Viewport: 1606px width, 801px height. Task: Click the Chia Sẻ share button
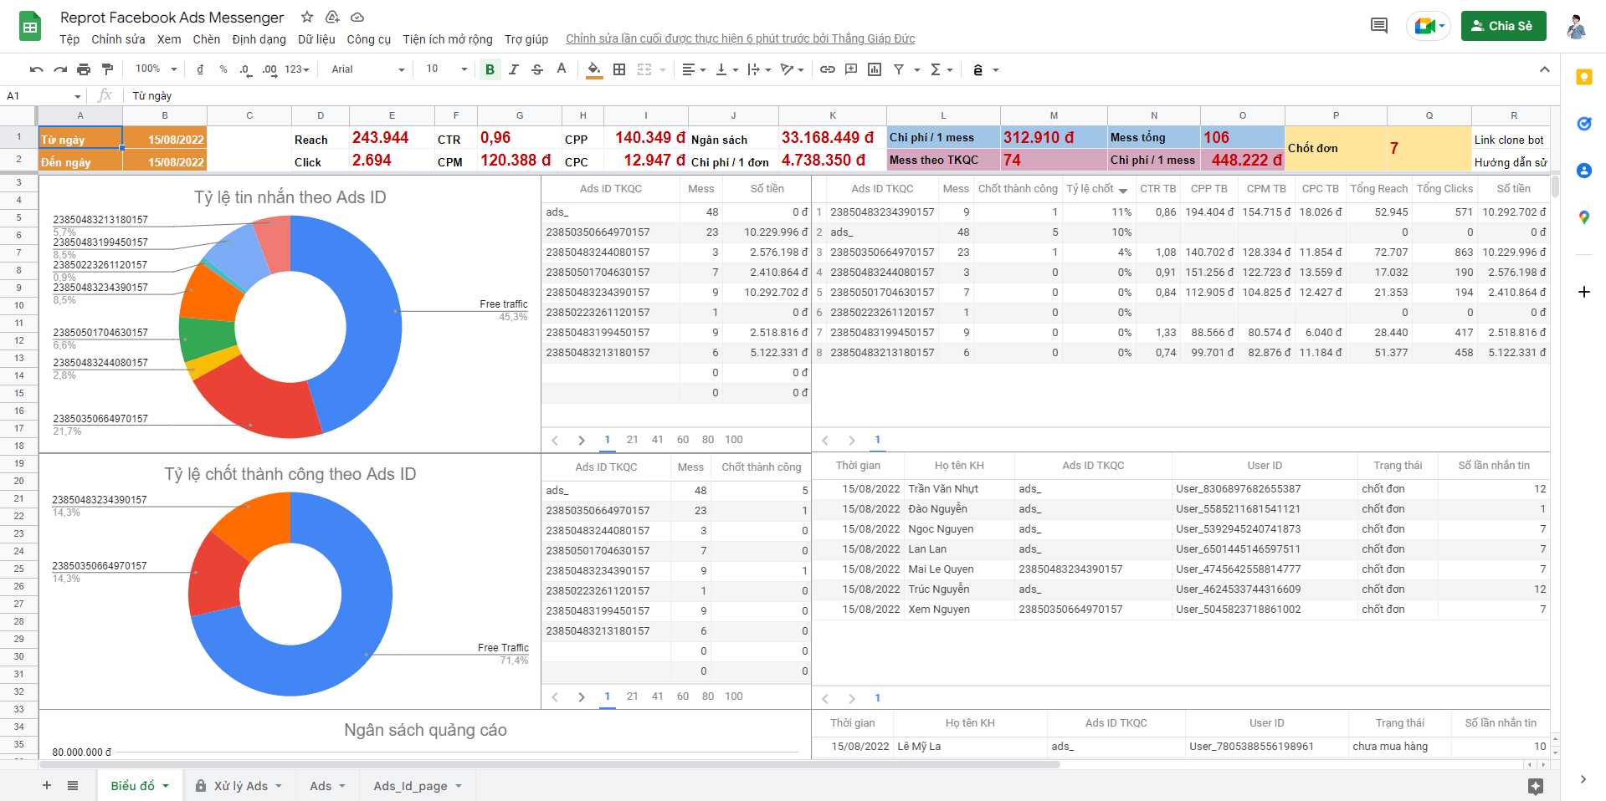coord(1503,26)
